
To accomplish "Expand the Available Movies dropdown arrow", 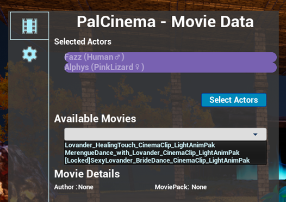I will 255,134.
